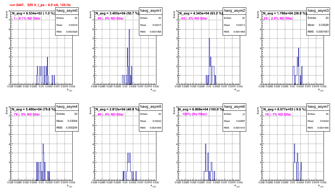Select the havg_asym0 stats box title
This screenshot has height=192, width=335.
(67, 11)
